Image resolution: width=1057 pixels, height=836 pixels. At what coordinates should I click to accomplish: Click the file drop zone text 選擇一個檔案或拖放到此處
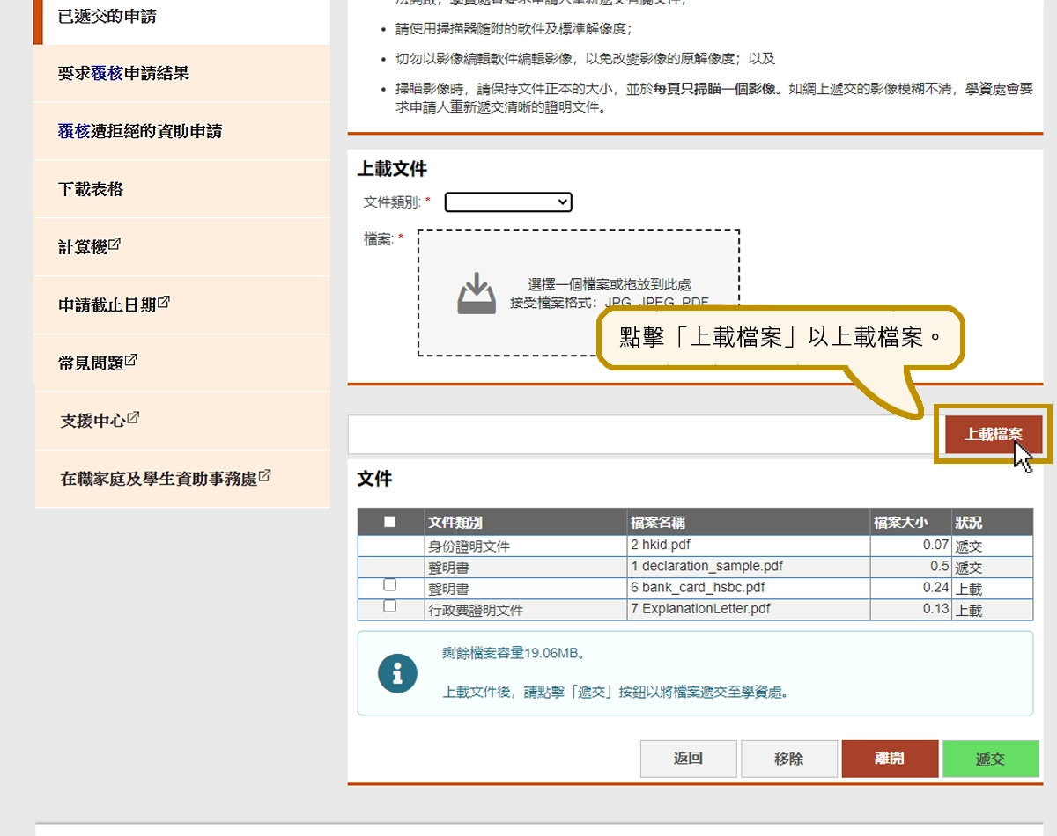pos(610,284)
